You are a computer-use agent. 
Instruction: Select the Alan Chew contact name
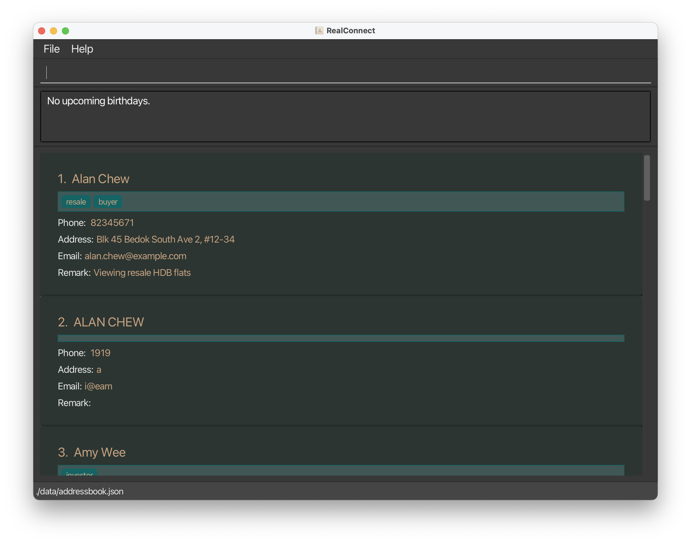point(100,179)
